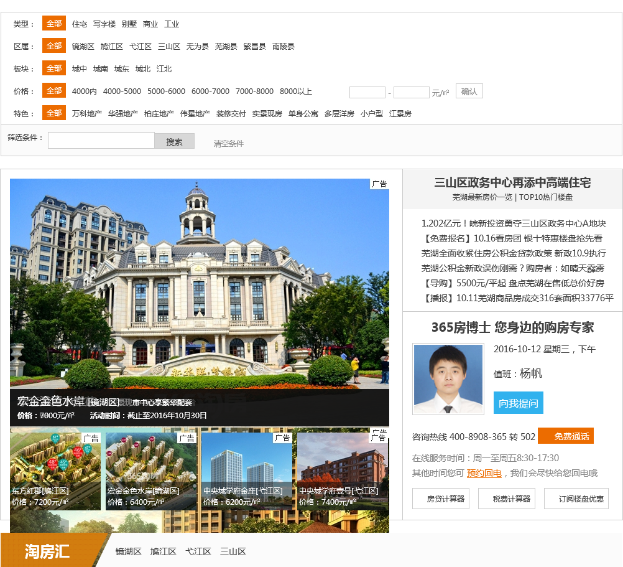Filter district by 南陵县
Viewport: 623px width, 567px height.
click(284, 47)
